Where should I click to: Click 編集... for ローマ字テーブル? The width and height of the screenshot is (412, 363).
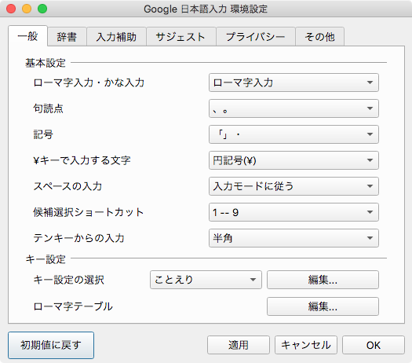point(323,306)
